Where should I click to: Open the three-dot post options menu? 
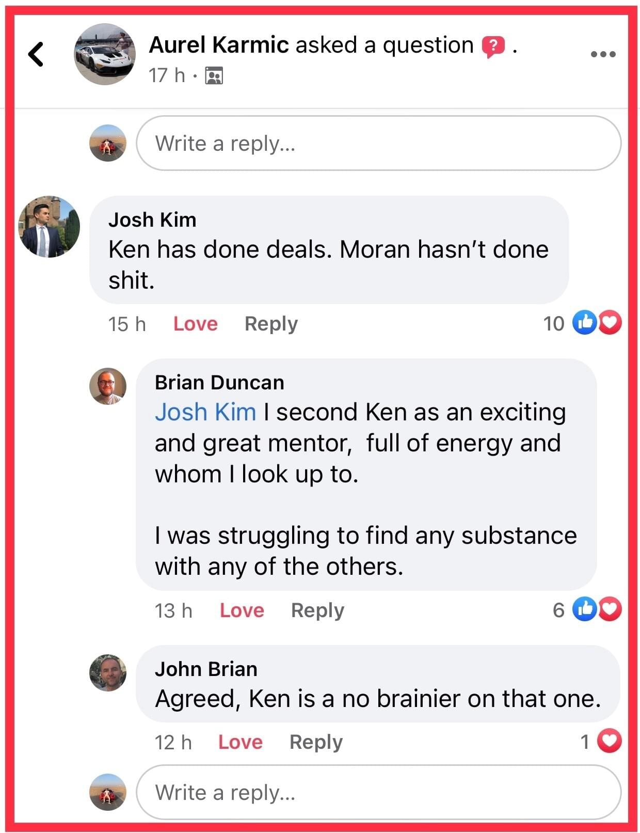(603, 54)
